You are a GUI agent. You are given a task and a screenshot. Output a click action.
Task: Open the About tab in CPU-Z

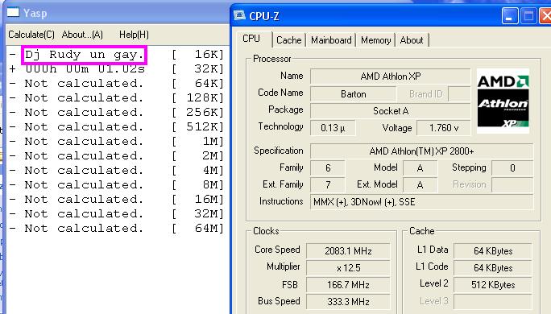point(412,40)
